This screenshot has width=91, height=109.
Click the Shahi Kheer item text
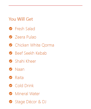25,61
